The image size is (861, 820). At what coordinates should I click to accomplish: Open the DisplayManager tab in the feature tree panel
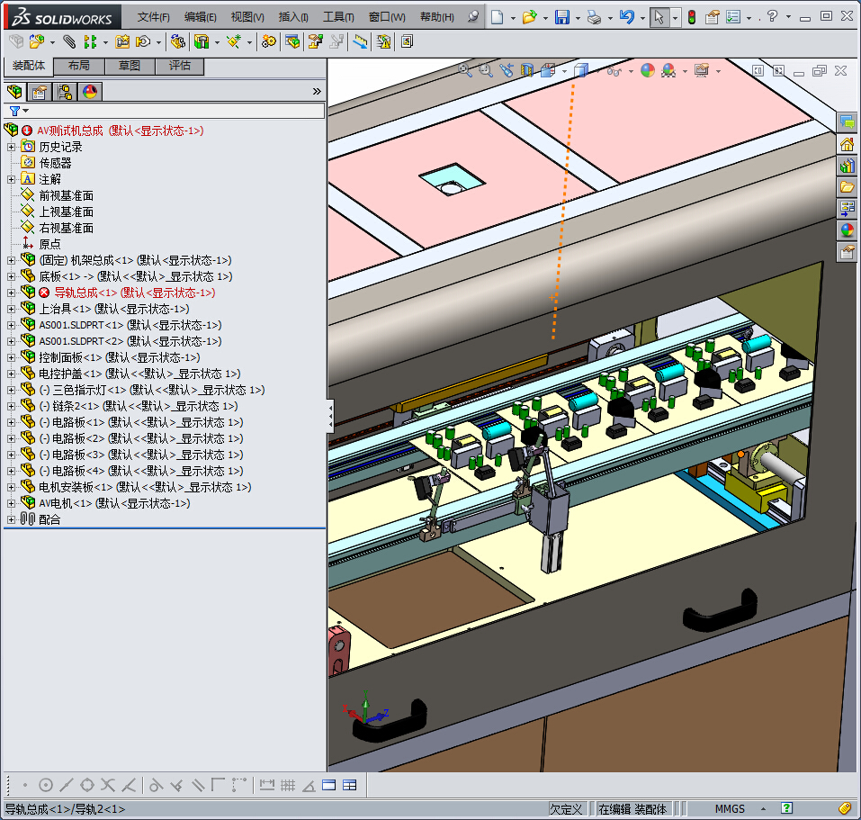(x=89, y=91)
